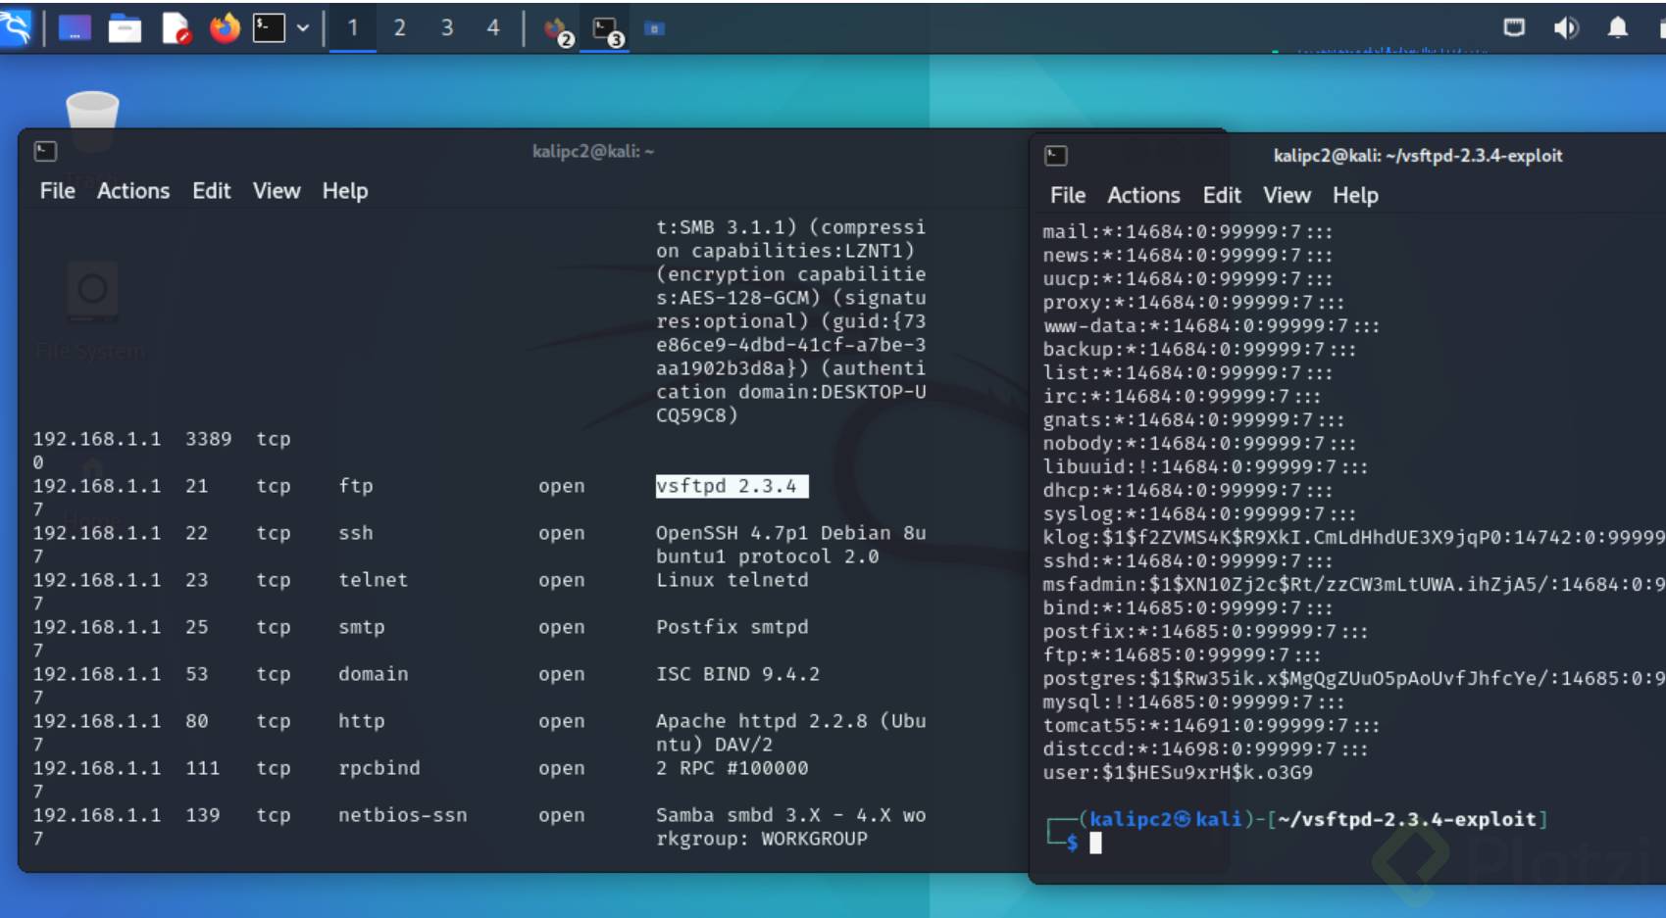Viewport: 1666px width, 918px height.
Task: Click the 'mail:*:14684' line in right terminal
Action: (x=1187, y=232)
